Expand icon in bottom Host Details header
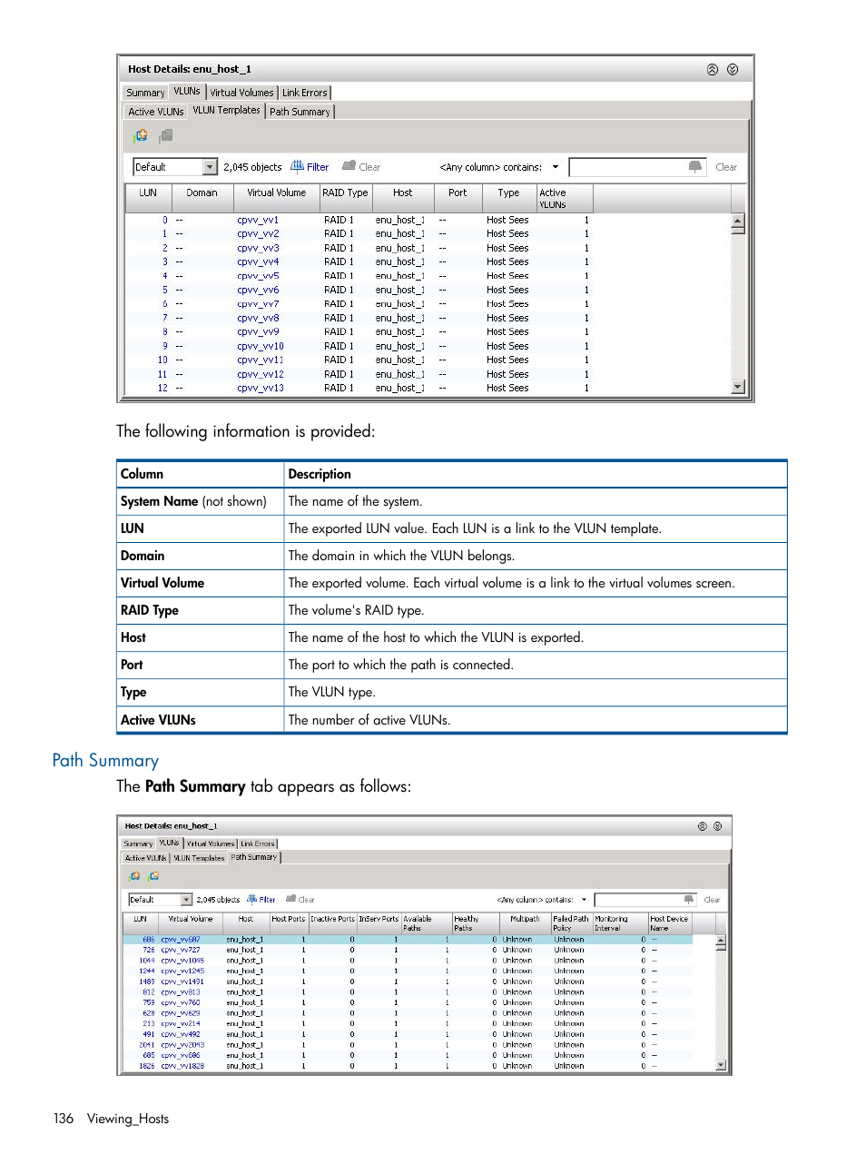This screenshot has height=1154, width=866. point(717,826)
